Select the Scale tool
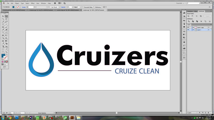The image size is (214, 120). tap(6, 33)
